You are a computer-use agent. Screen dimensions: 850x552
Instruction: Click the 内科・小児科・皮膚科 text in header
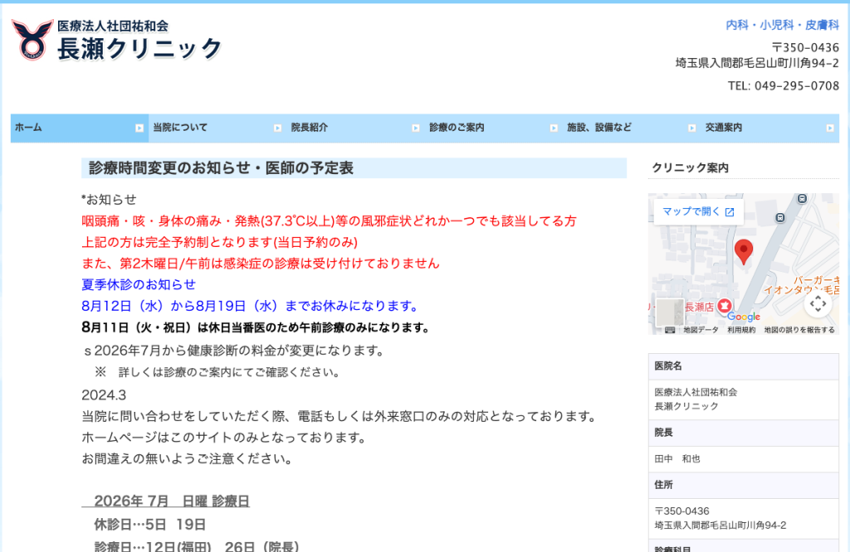782,25
